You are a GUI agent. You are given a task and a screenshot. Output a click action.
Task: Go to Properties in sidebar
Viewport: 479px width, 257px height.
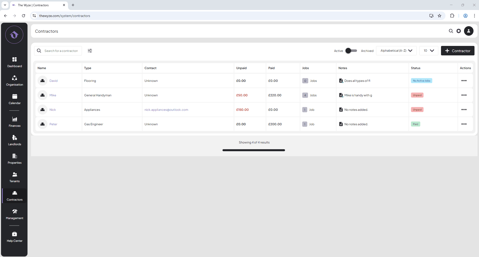[x=14, y=159]
